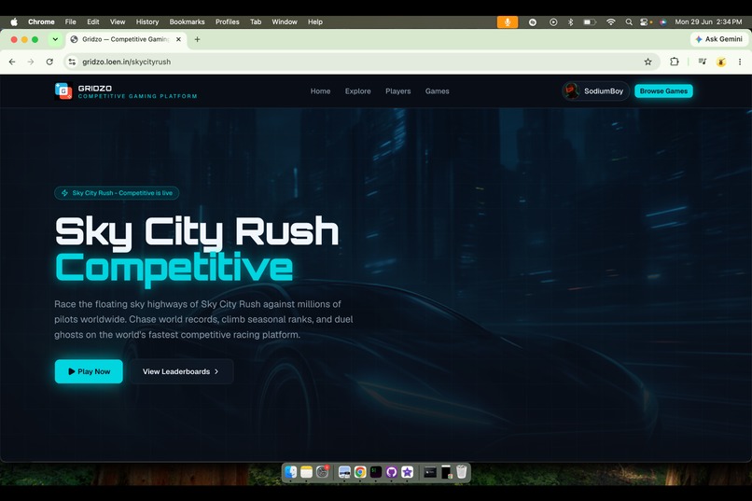Open the Apple menu

[14, 22]
